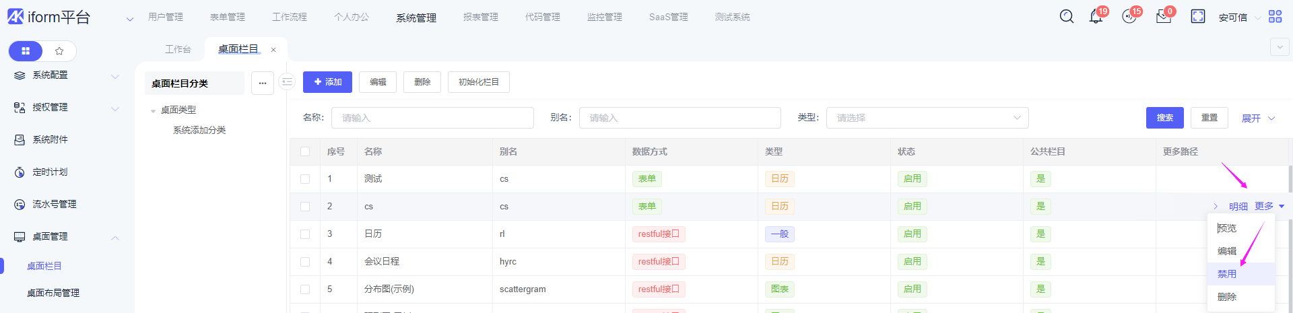Viewport: 1293px width, 313px height.
Task: Collapse the 桌面类型 tree node
Action: coord(154,110)
